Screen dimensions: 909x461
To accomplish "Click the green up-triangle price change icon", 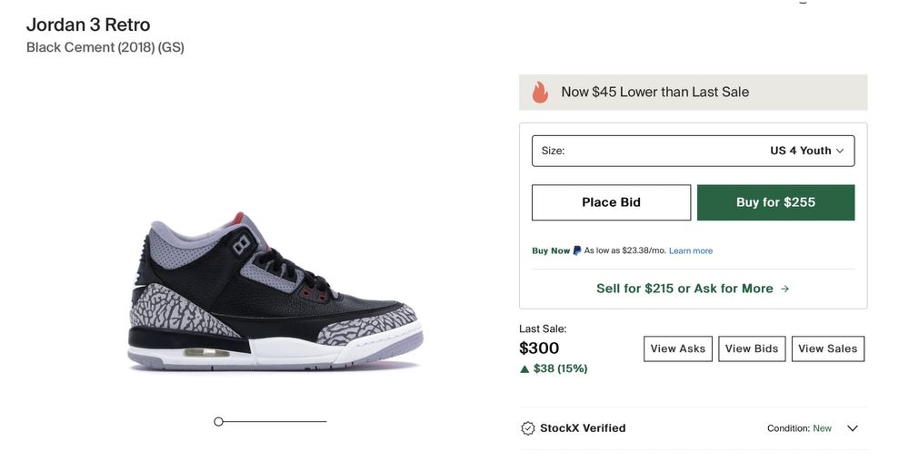I will pyautogui.click(x=524, y=369).
